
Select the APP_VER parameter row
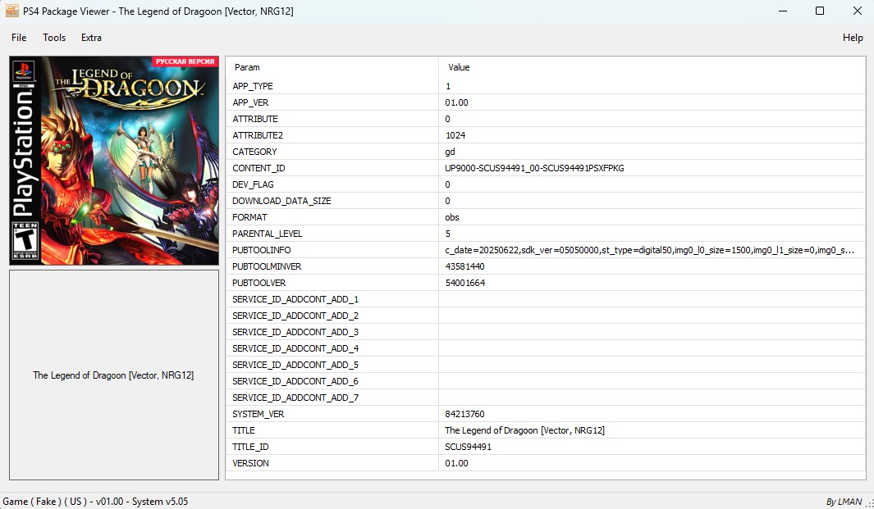[545, 102]
